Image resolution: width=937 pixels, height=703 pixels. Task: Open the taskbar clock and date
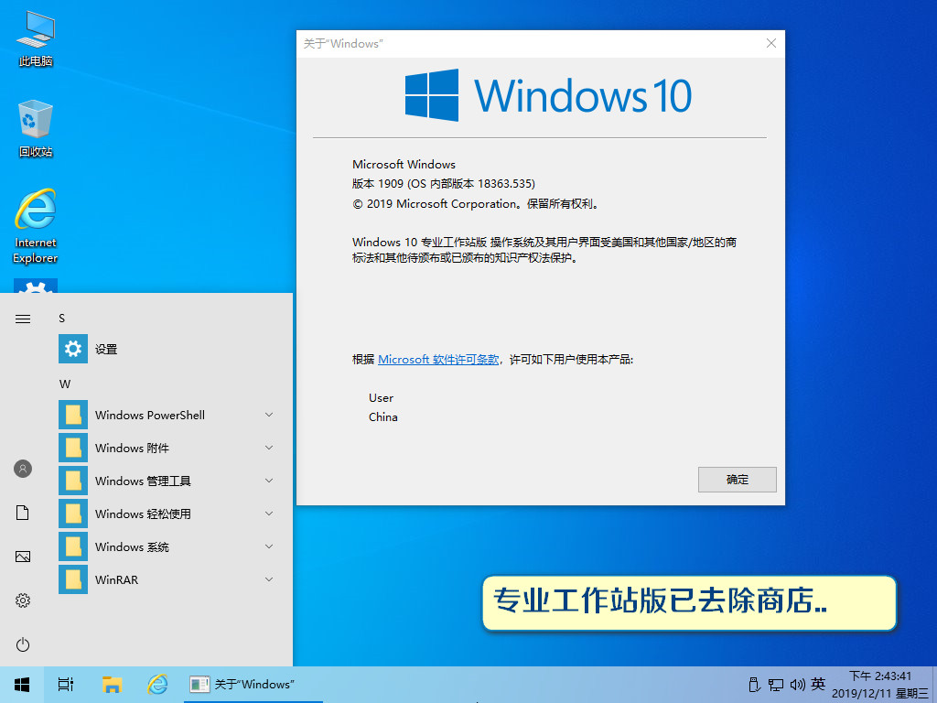(x=880, y=685)
